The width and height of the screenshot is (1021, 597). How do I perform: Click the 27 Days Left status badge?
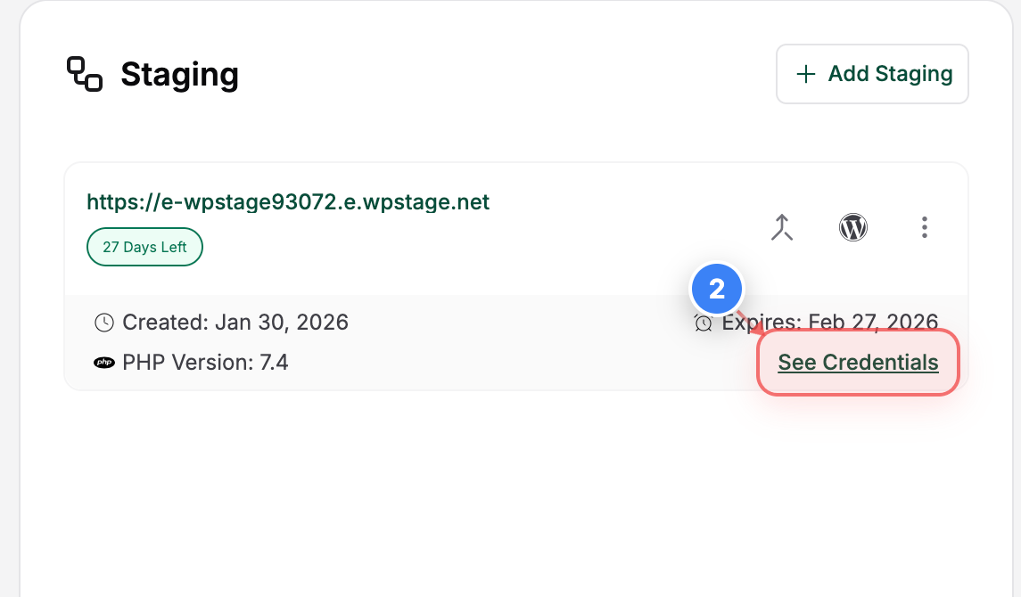144,247
